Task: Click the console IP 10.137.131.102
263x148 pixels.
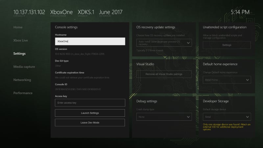Action: pos(29,12)
